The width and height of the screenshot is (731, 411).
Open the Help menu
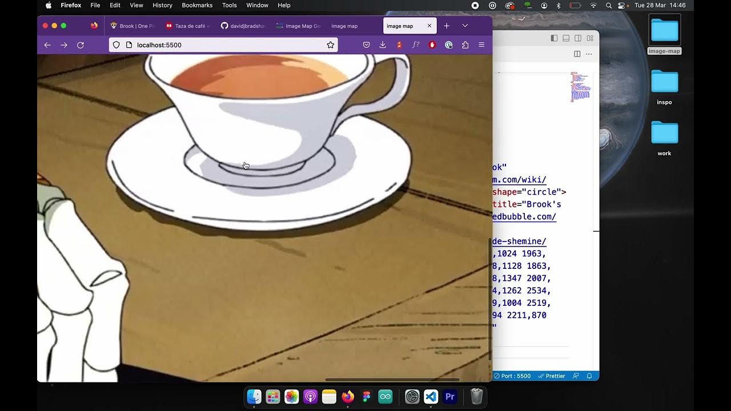(x=284, y=5)
